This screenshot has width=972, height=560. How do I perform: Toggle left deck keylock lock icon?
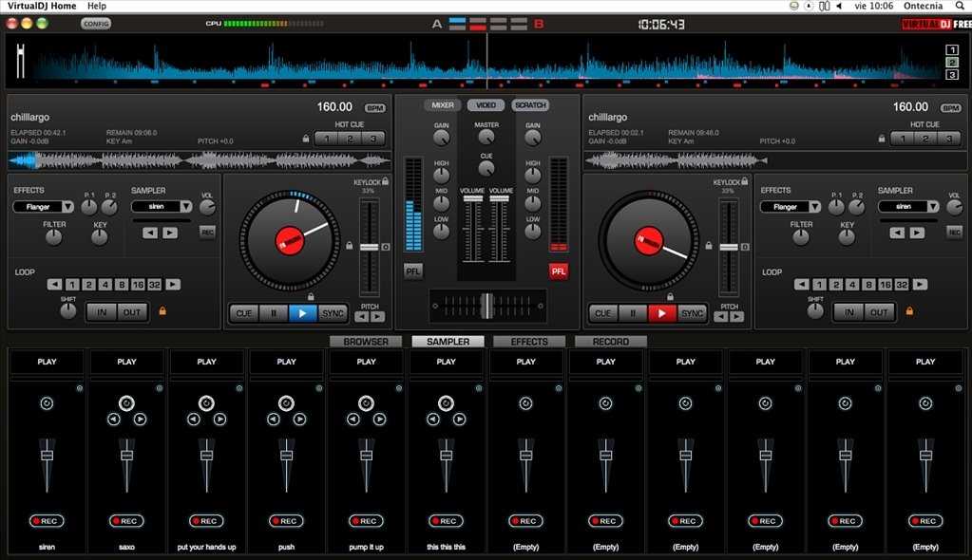(x=385, y=181)
